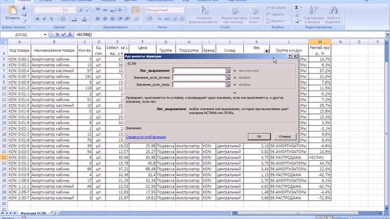Open Условное форматирование menu
Screen dimensions: 390x219
(204, 15)
